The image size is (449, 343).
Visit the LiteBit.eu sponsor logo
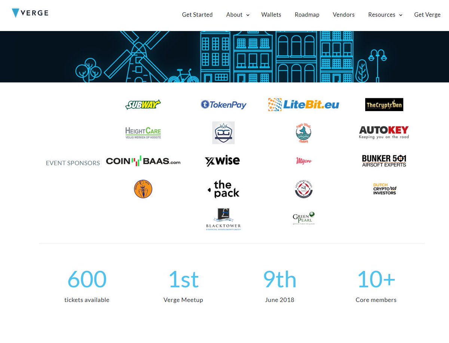click(303, 104)
